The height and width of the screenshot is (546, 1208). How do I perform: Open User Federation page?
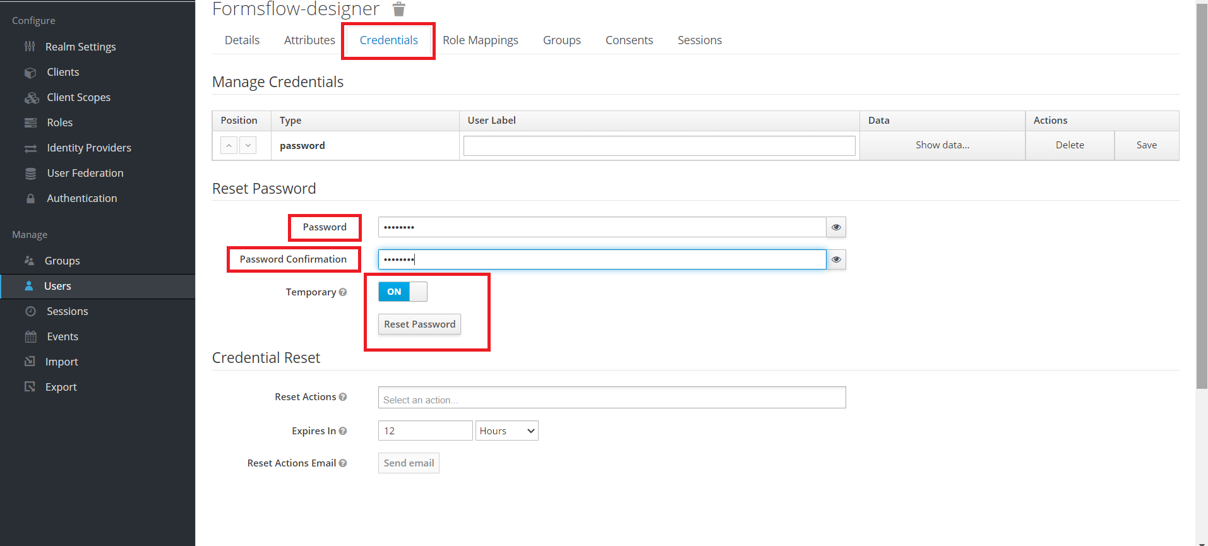(85, 173)
